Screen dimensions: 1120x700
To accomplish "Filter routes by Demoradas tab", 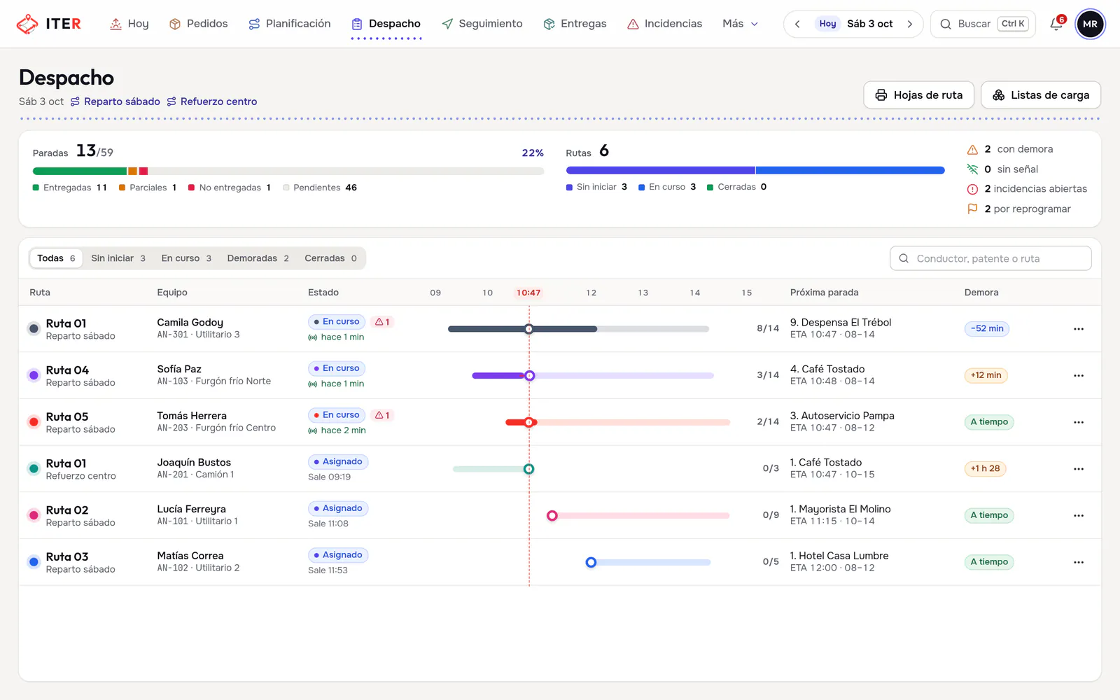I will (258, 258).
